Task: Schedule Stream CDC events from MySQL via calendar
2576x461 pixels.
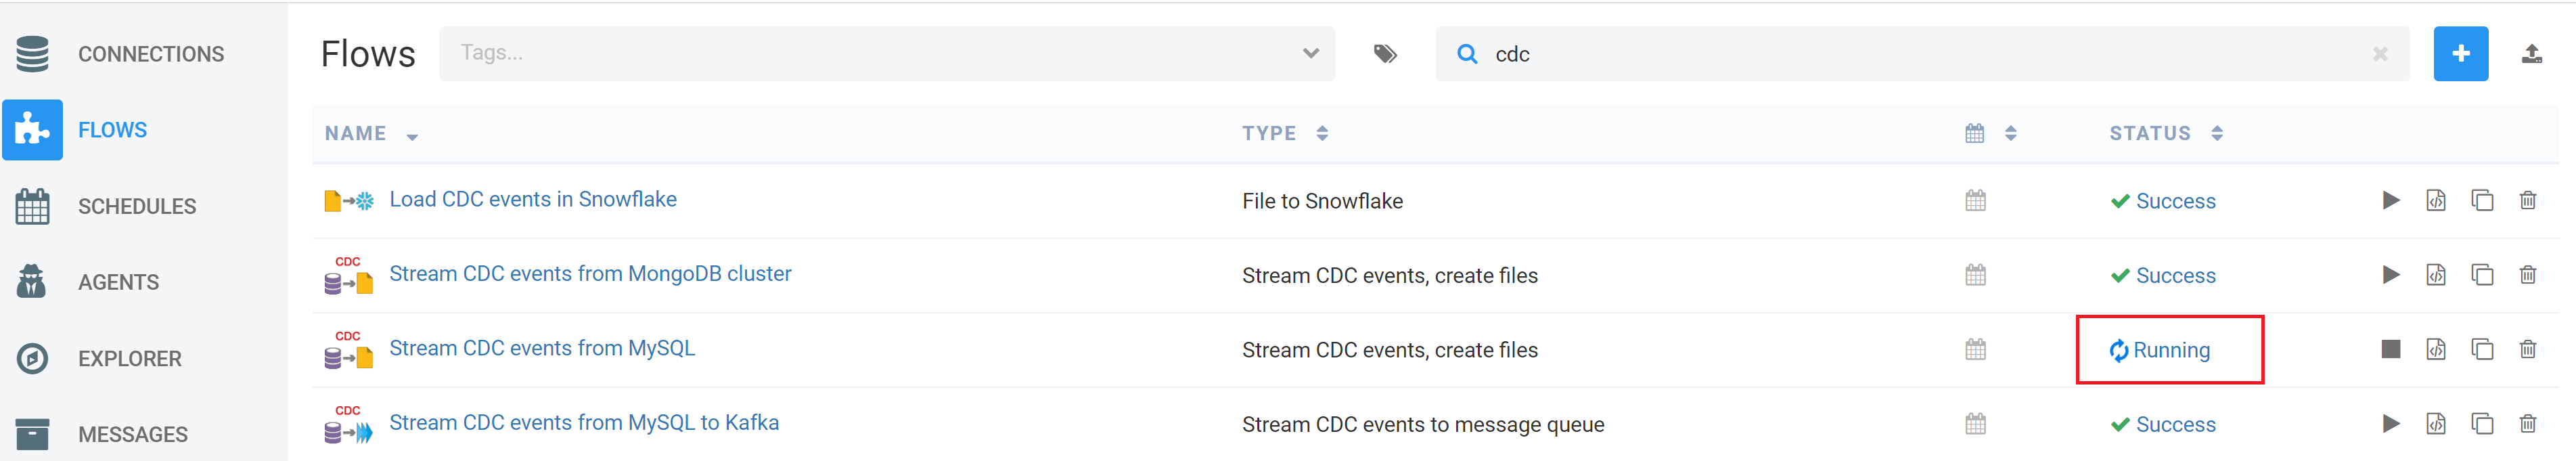Action: pos(1975,349)
